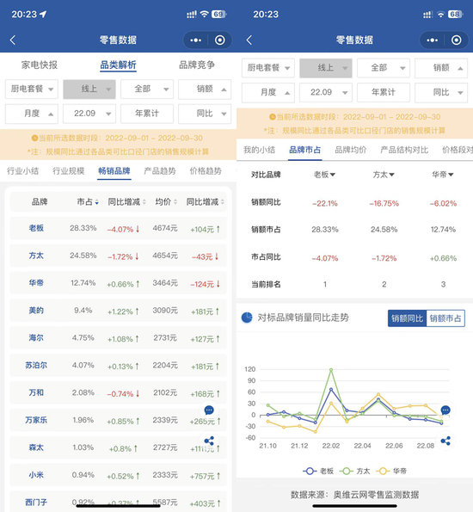Open the 厨电套餐 dropdown on left screen
Image resolution: width=473 pixels, height=512 pixels.
(32, 89)
